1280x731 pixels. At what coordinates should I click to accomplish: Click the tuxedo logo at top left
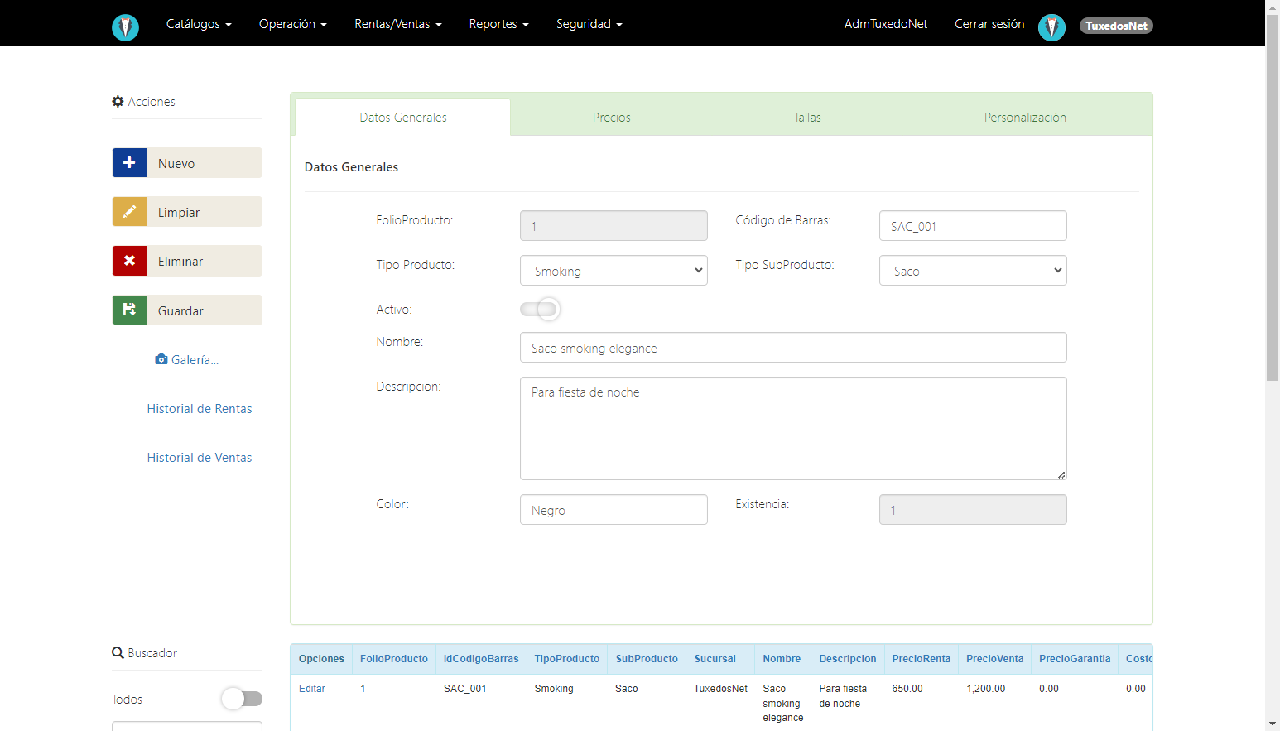pyautogui.click(x=125, y=27)
